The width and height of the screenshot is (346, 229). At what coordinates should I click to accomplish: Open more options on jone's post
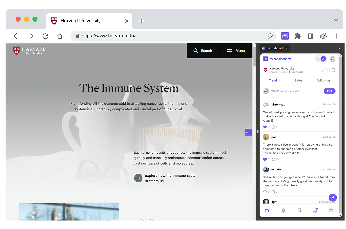click(331, 159)
